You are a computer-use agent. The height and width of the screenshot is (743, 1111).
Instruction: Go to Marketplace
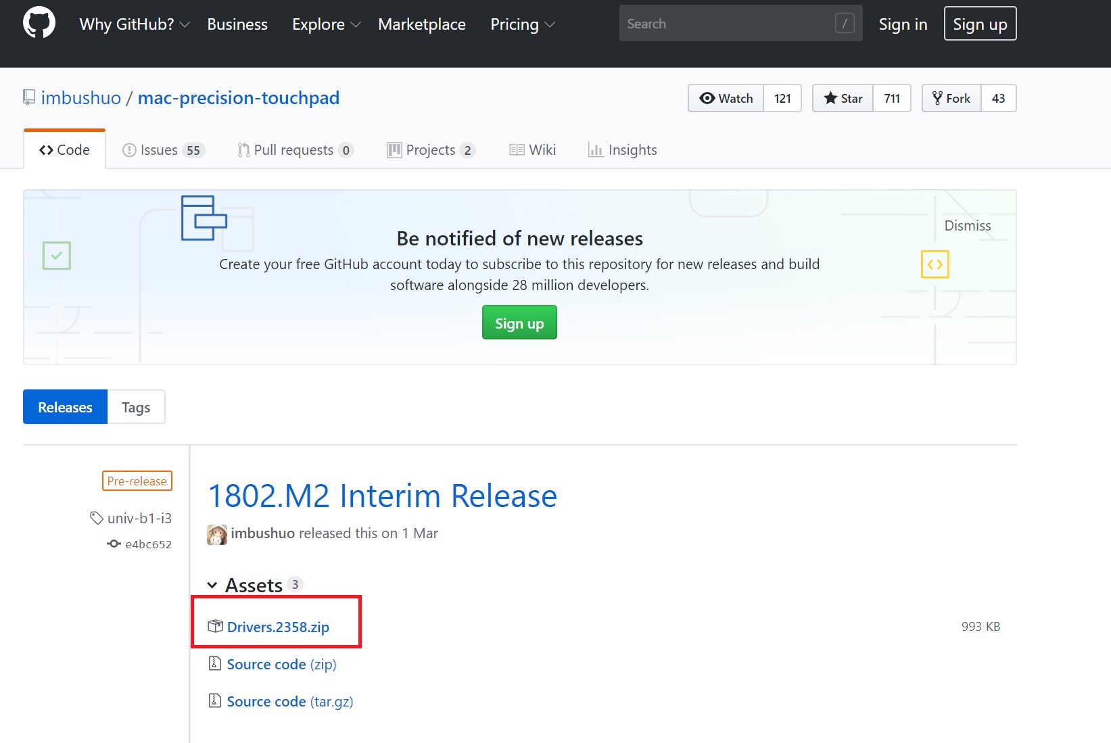(422, 24)
